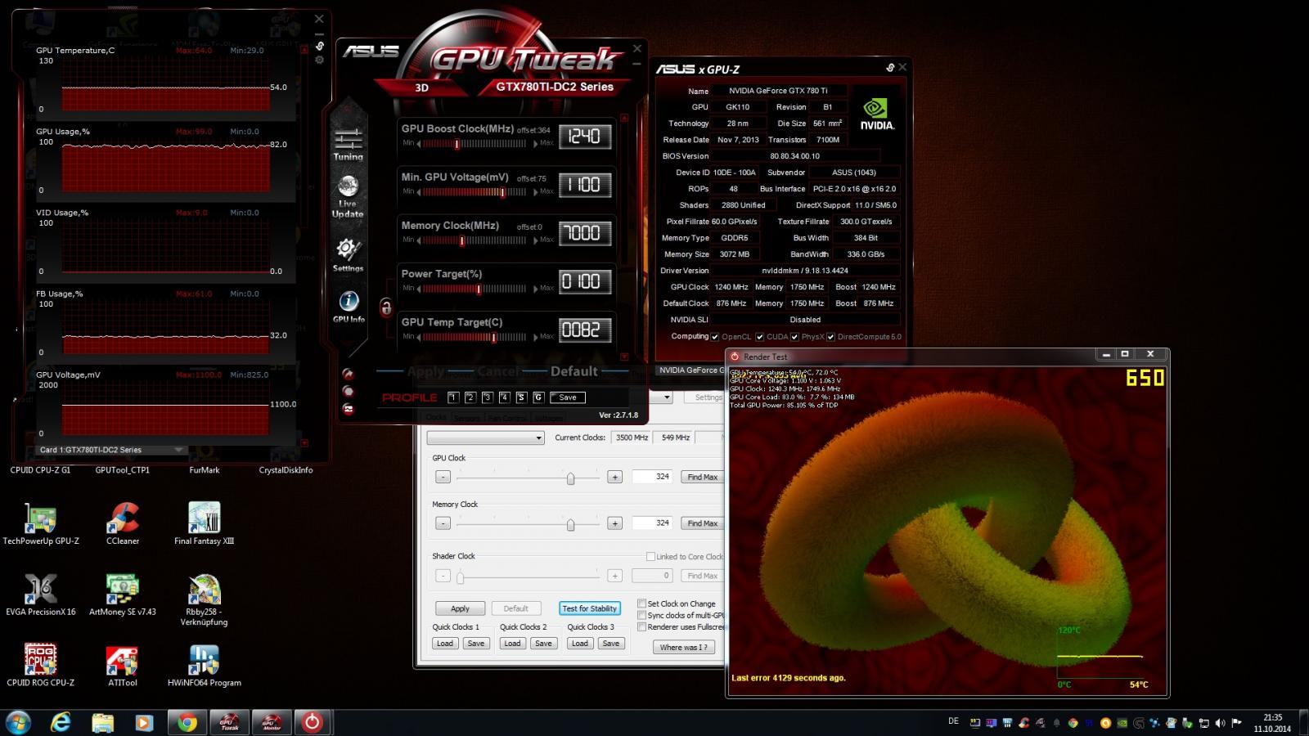The width and height of the screenshot is (1309, 736).
Task: Decrease Memory Clock with the Min arrow
Action: coord(419,240)
